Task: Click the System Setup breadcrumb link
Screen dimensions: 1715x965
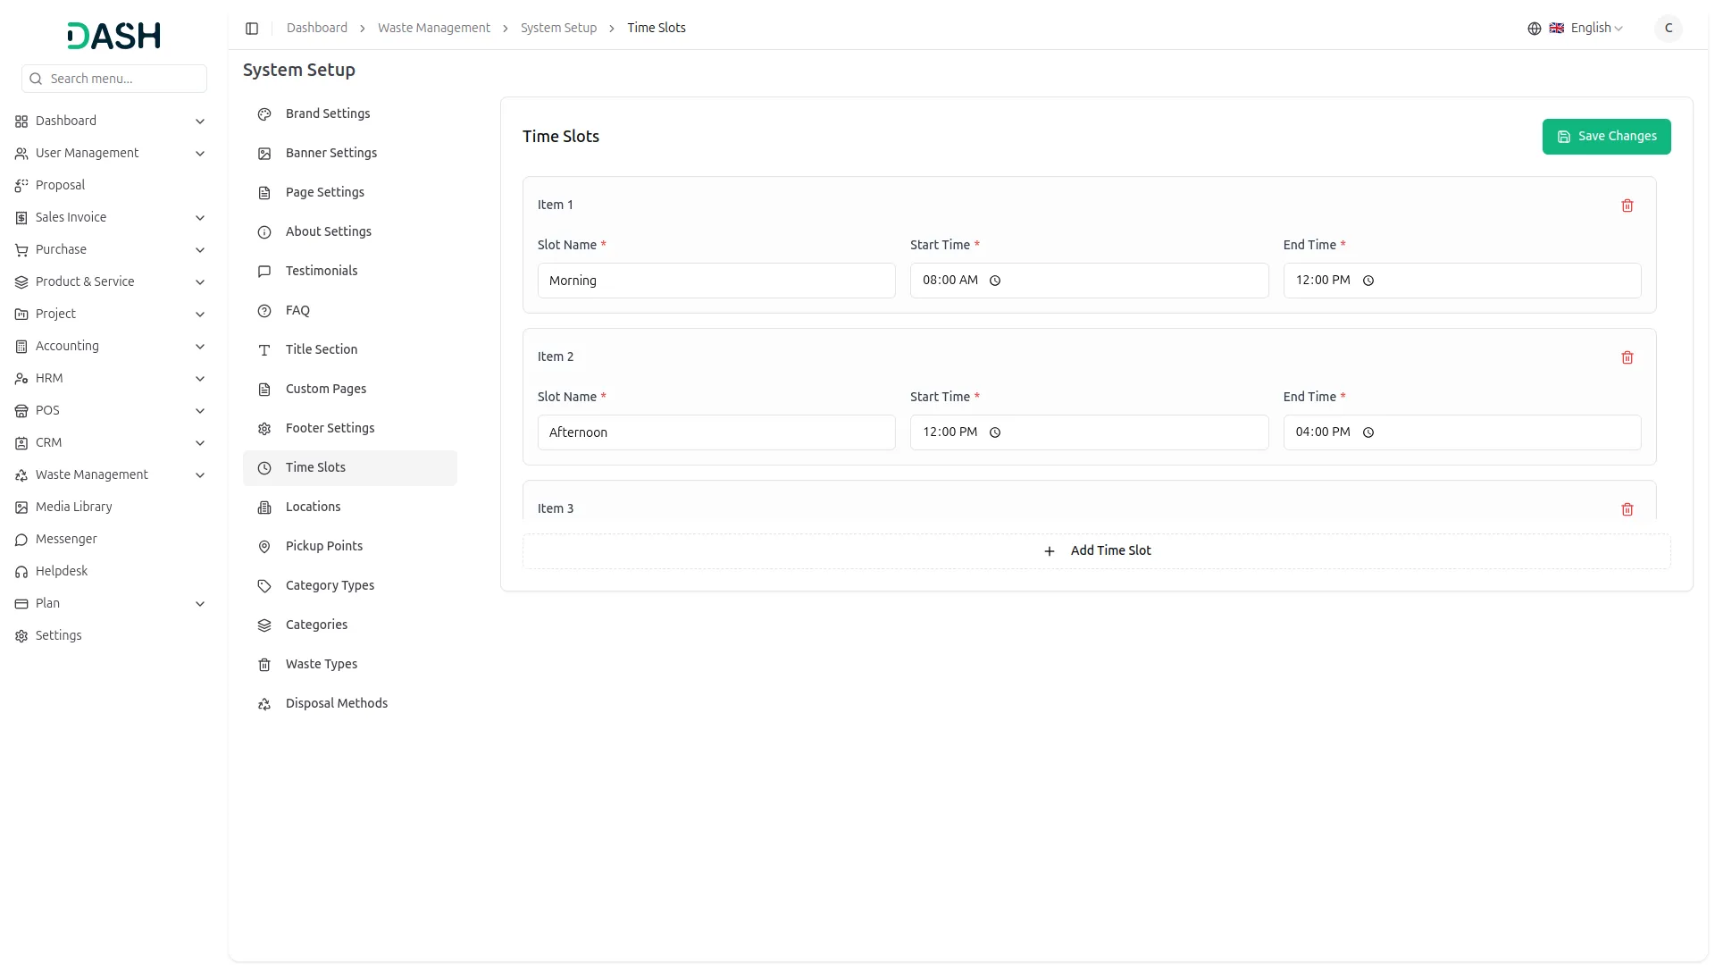Action: tap(558, 29)
